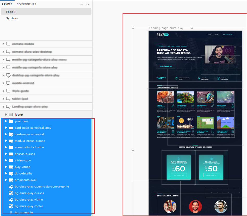The height and width of the screenshot is (216, 247).
Task: Expand the footer group
Action: pos(6,114)
